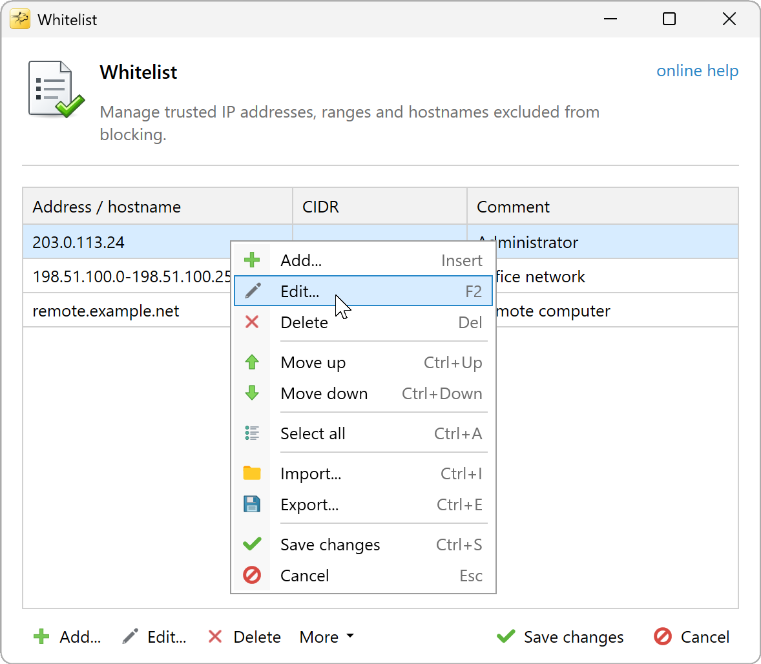Choose Delete from the context menu
Image resolution: width=761 pixels, height=664 pixels.
click(x=363, y=322)
